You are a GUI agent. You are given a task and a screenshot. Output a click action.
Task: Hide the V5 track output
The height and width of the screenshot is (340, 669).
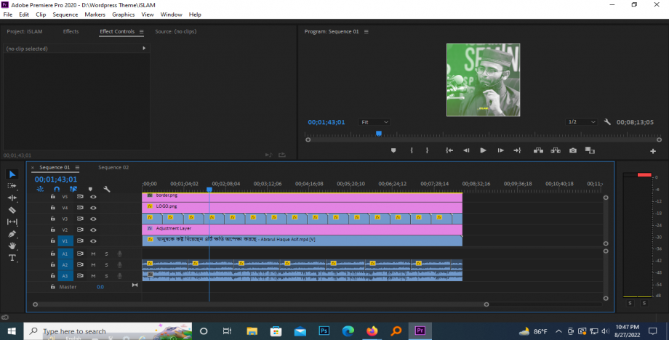tap(93, 196)
